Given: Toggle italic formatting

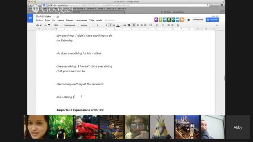Looking at the screenshot, I should [x=110, y=25].
